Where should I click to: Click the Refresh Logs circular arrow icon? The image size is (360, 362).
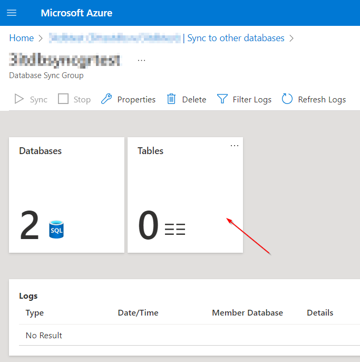(x=287, y=99)
